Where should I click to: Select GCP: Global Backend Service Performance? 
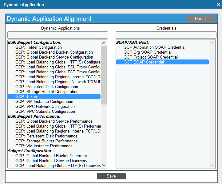(54, 121)
